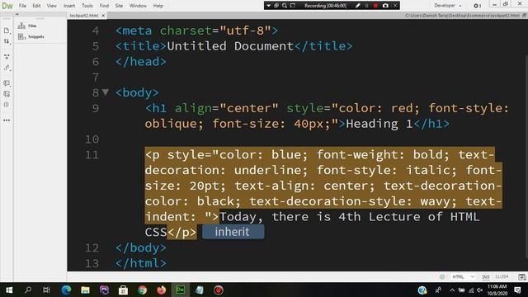Show hidden system tray icons
Viewport: 528px width, 297px height.
pyautogui.click(x=452, y=290)
